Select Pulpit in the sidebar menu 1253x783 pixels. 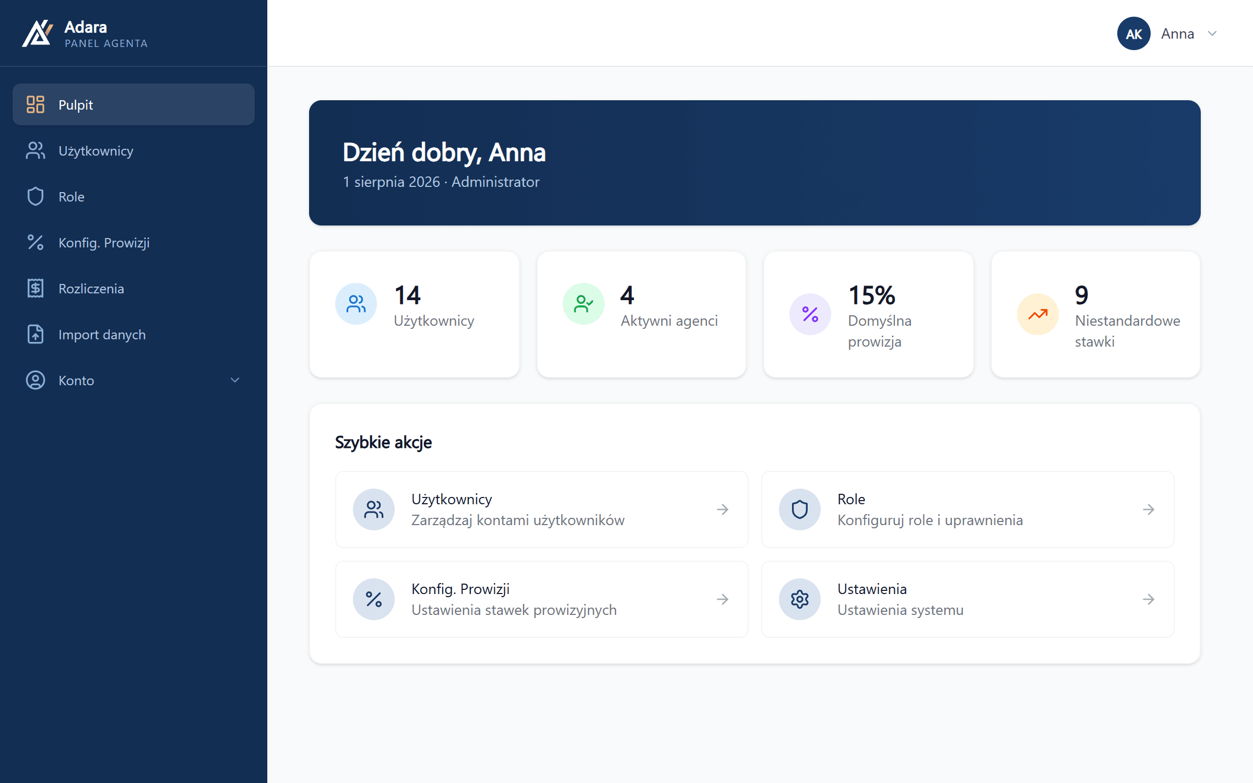click(x=134, y=104)
